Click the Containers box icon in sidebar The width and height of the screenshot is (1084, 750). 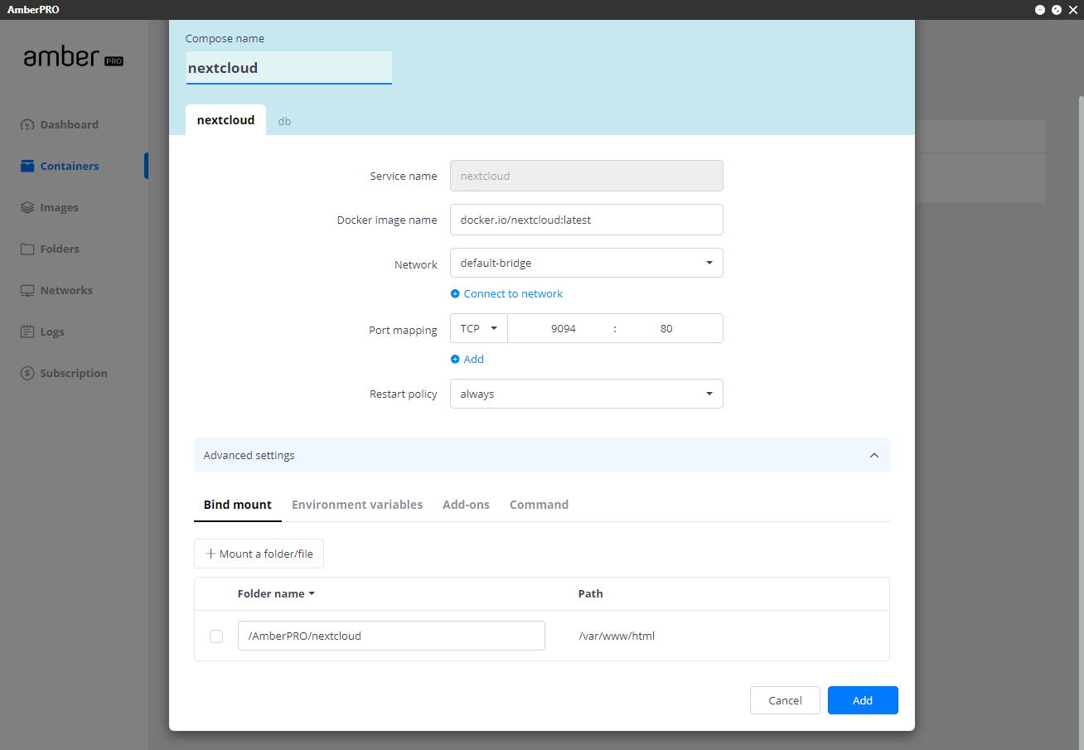27,166
